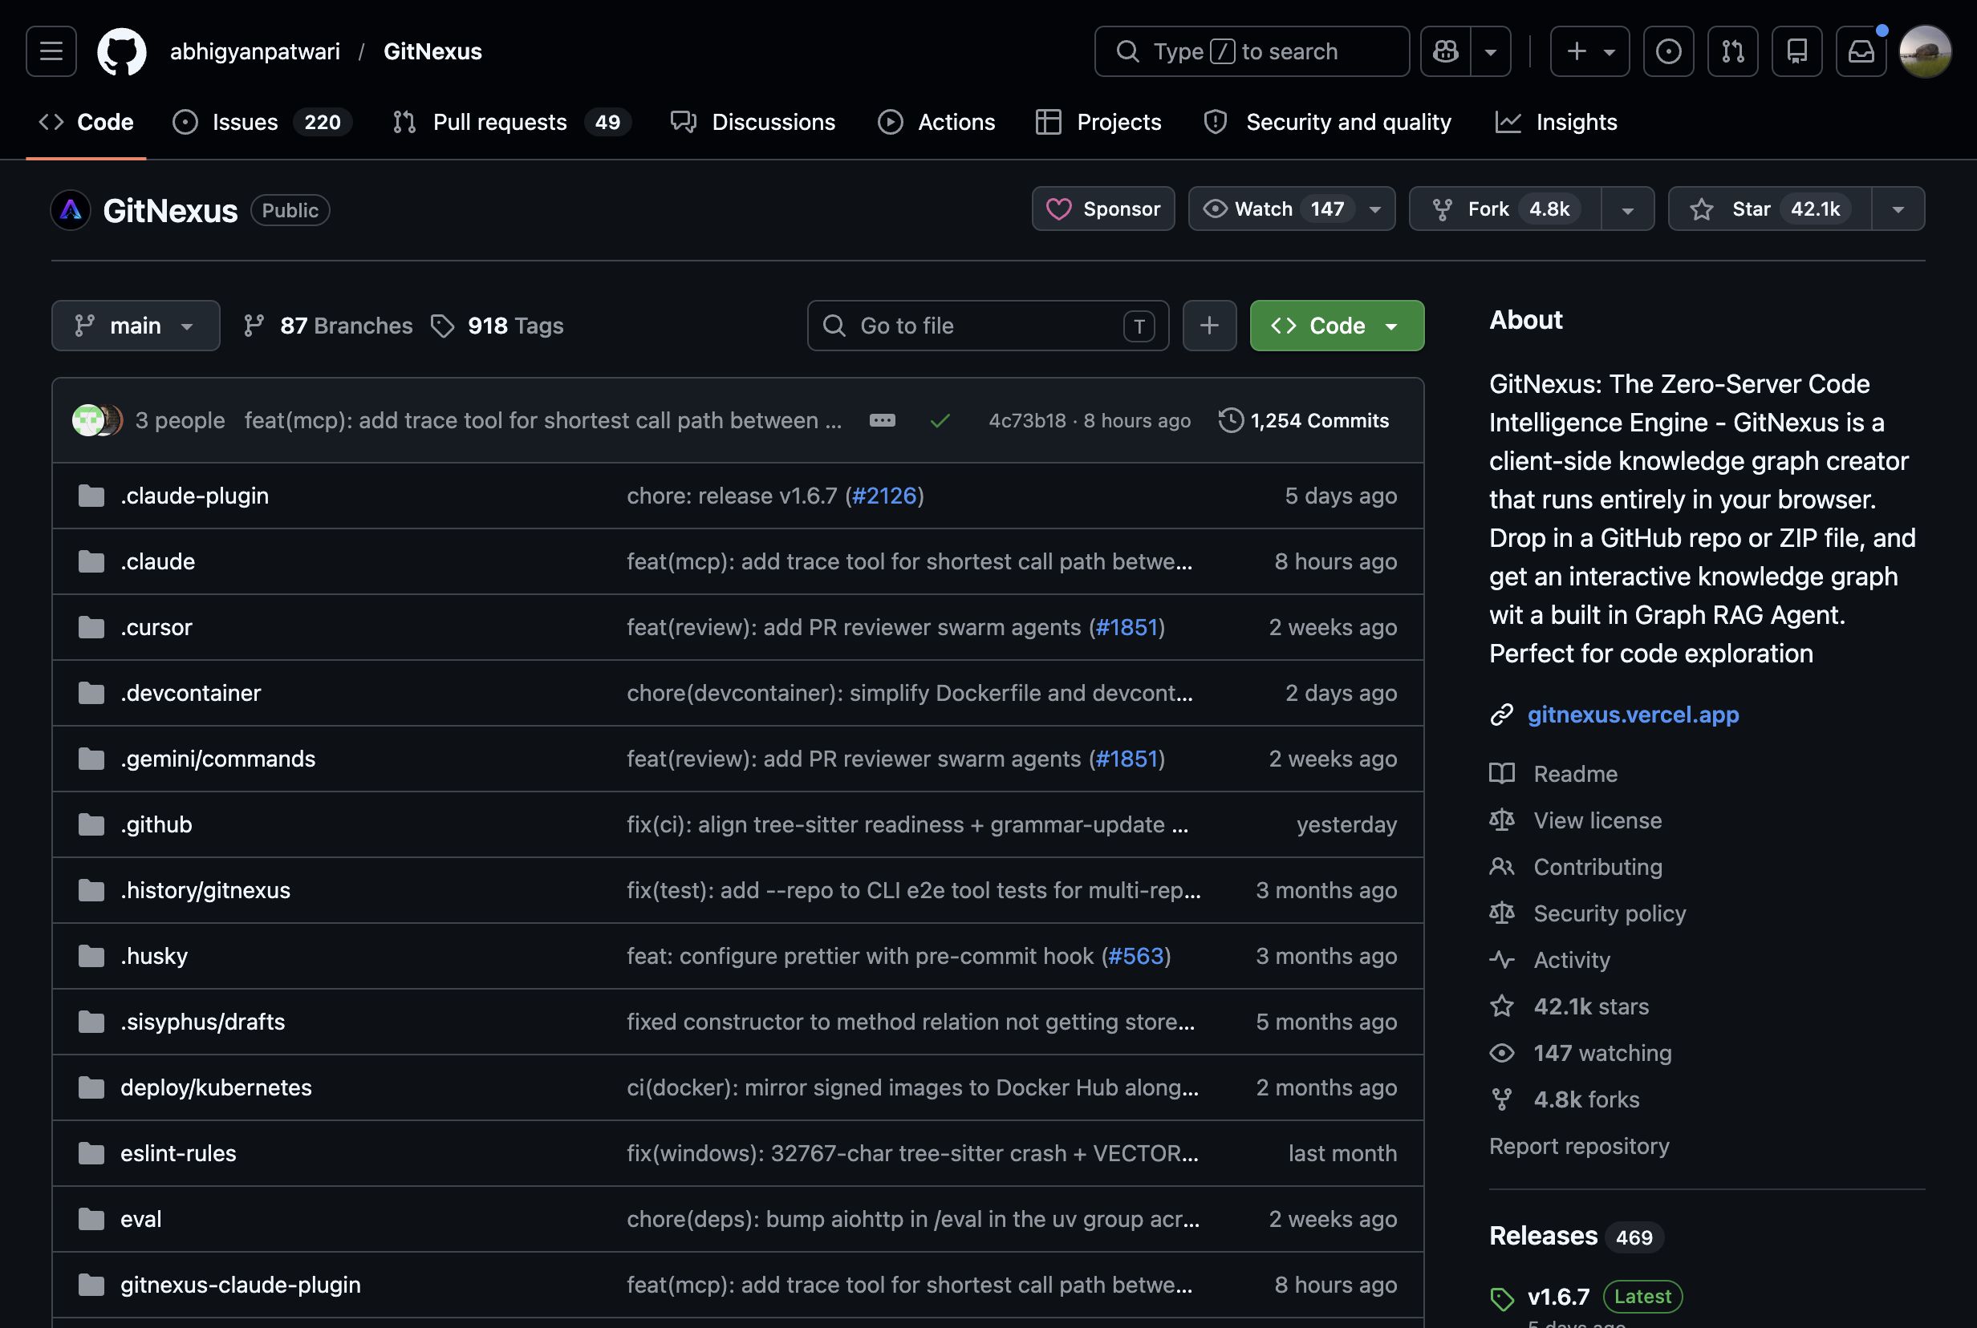The image size is (1977, 1328).
Task: Open pull request #563 link
Action: (1135, 955)
